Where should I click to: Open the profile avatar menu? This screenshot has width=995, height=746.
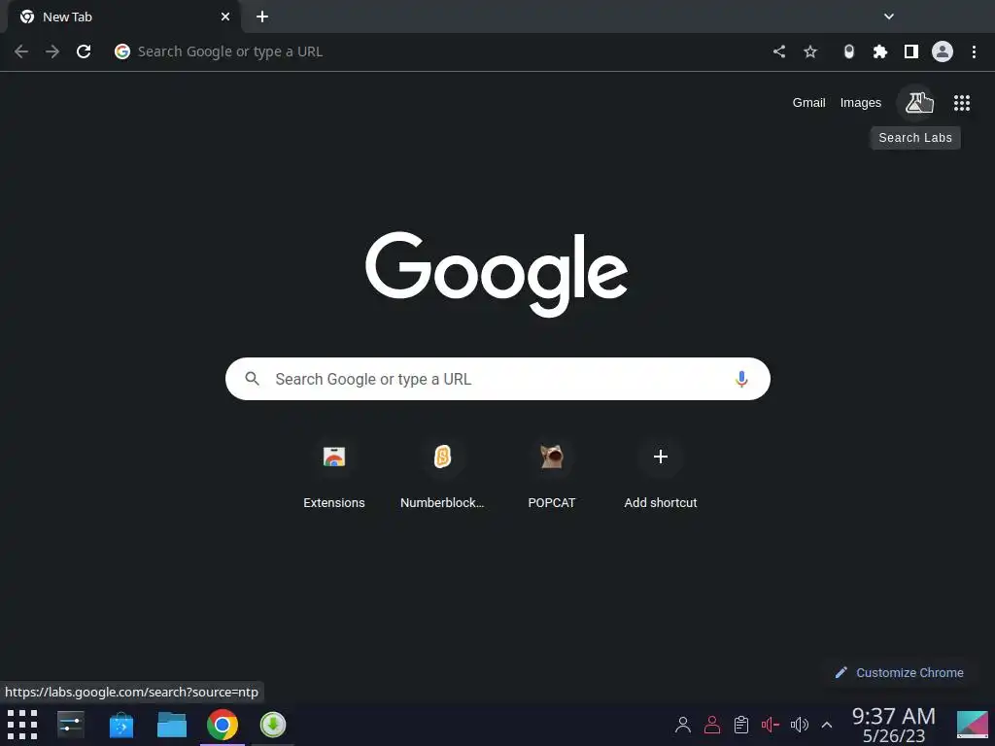point(943,51)
